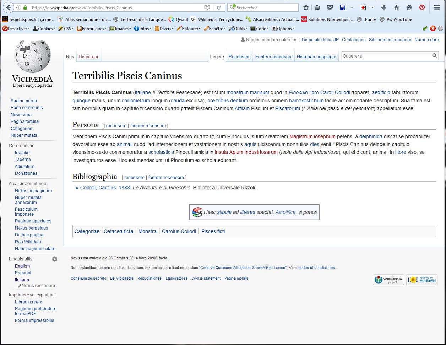This screenshot has height=345, width=446.
Task: Follow the monstrum marinum link
Action: [248, 92]
